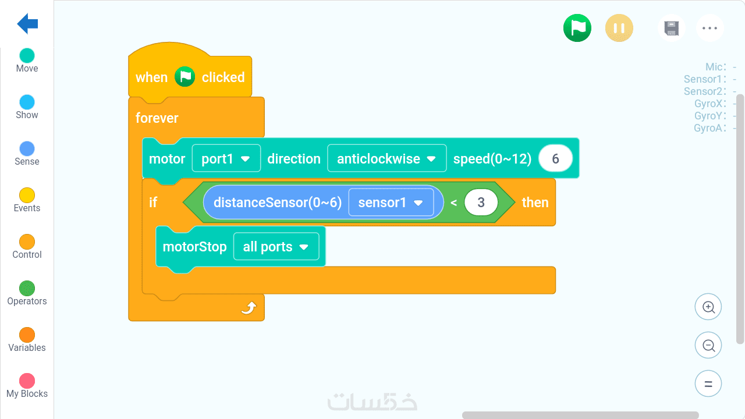Open the anticlockwise direction dropdown
This screenshot has width=745, height=419.
click(x=386, y=159)
